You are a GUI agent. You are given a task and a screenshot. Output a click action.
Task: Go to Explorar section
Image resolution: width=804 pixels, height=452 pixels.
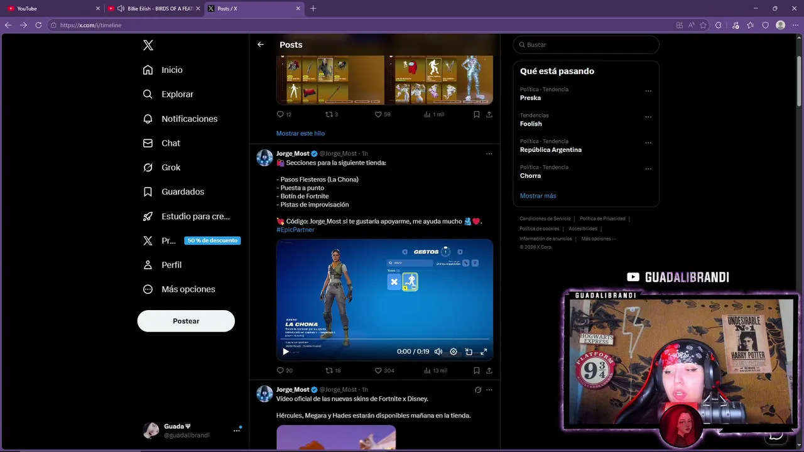[x=168, y=94]
